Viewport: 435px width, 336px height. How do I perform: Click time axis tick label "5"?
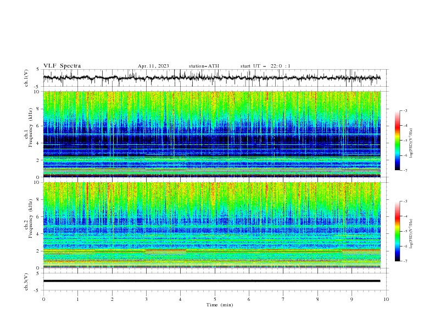(215, 299)
